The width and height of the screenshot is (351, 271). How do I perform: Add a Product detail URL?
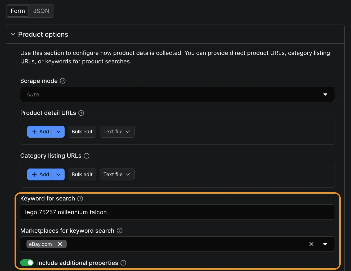coord(40,132)
